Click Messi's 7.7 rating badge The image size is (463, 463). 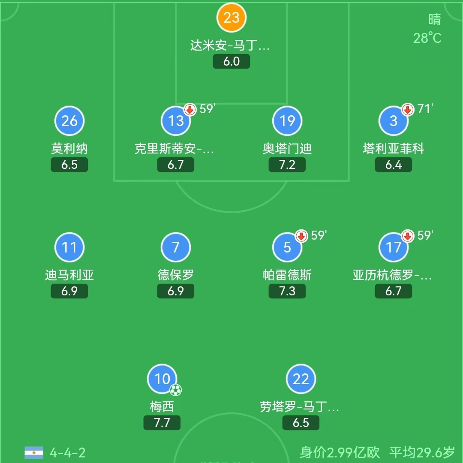(162, 423)
